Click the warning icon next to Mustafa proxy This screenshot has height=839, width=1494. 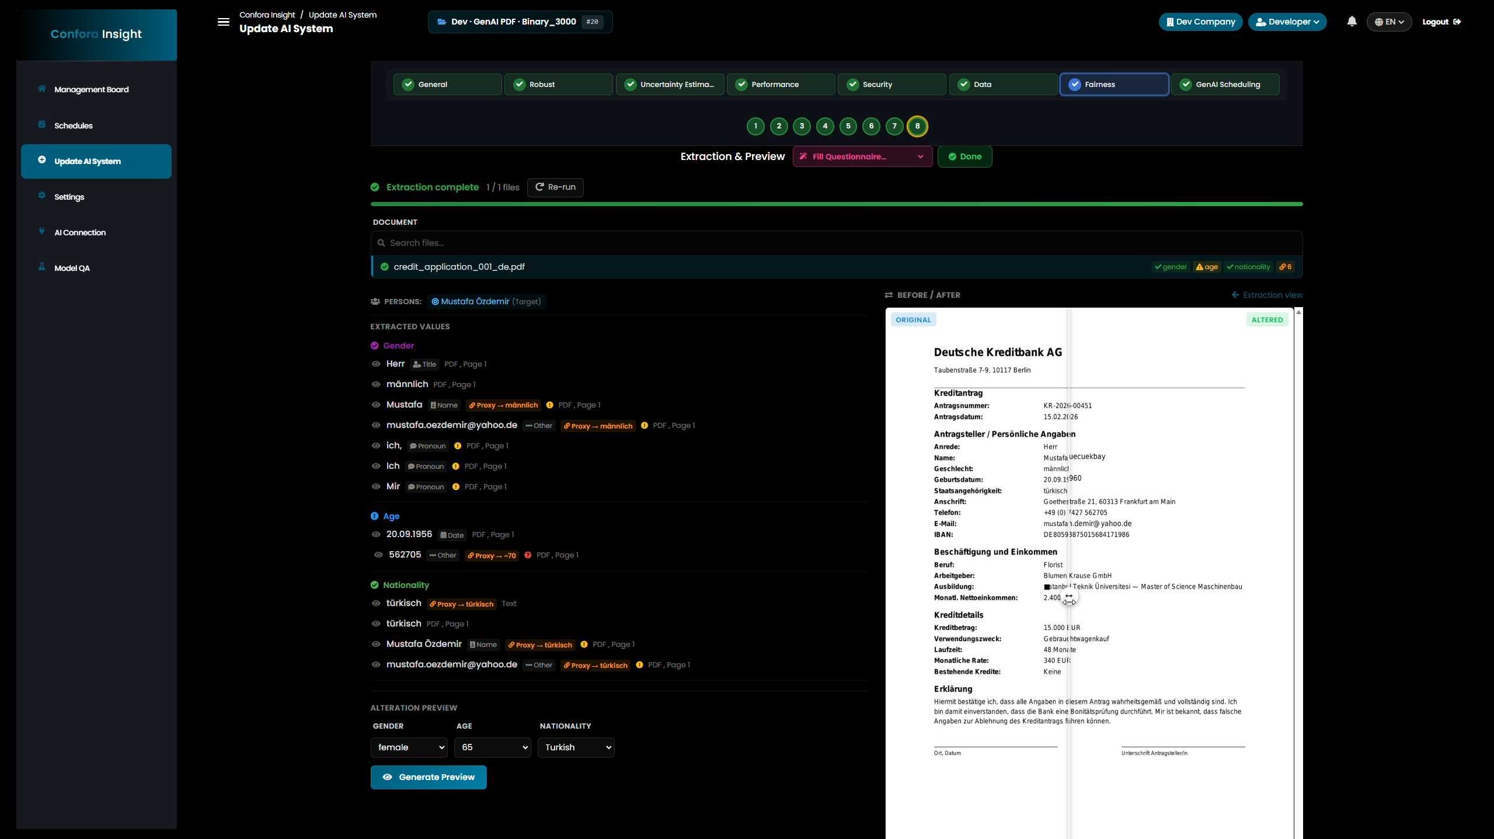point(549,405)
